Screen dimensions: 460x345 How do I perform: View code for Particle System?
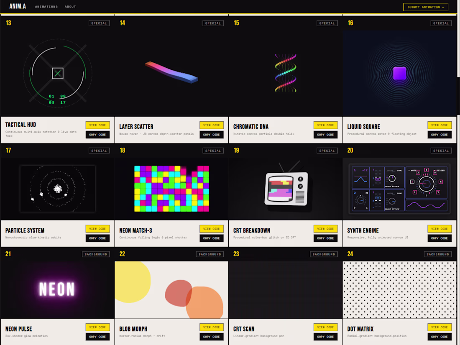click(97, 228)
